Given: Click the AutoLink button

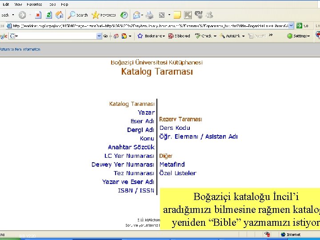Looking at the screenshot, I should 230,36.
